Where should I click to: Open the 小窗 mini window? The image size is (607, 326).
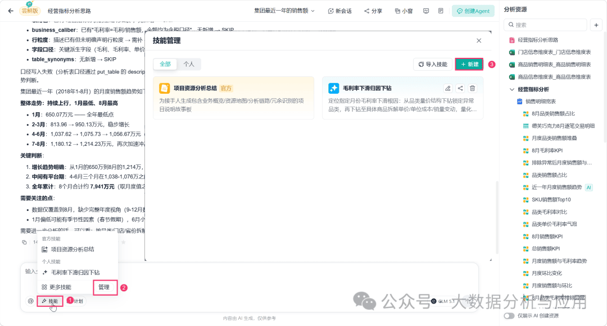(x=404, y=11)
